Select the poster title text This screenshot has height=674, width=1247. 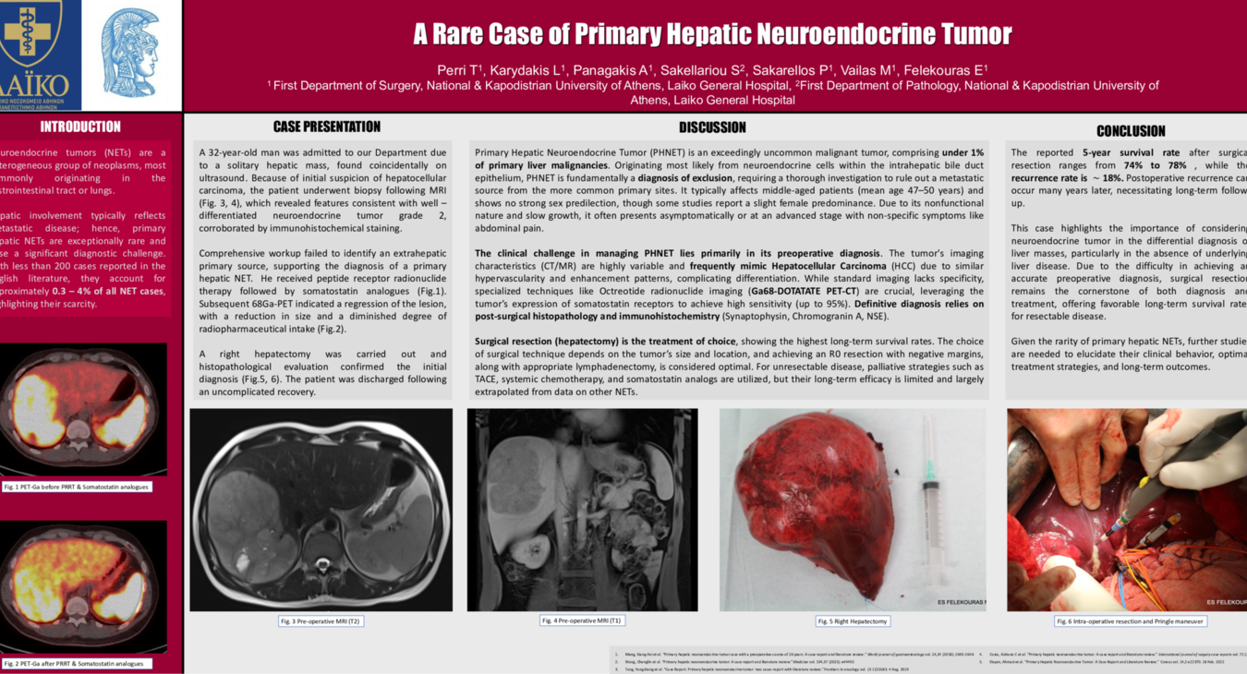[712, 34]
